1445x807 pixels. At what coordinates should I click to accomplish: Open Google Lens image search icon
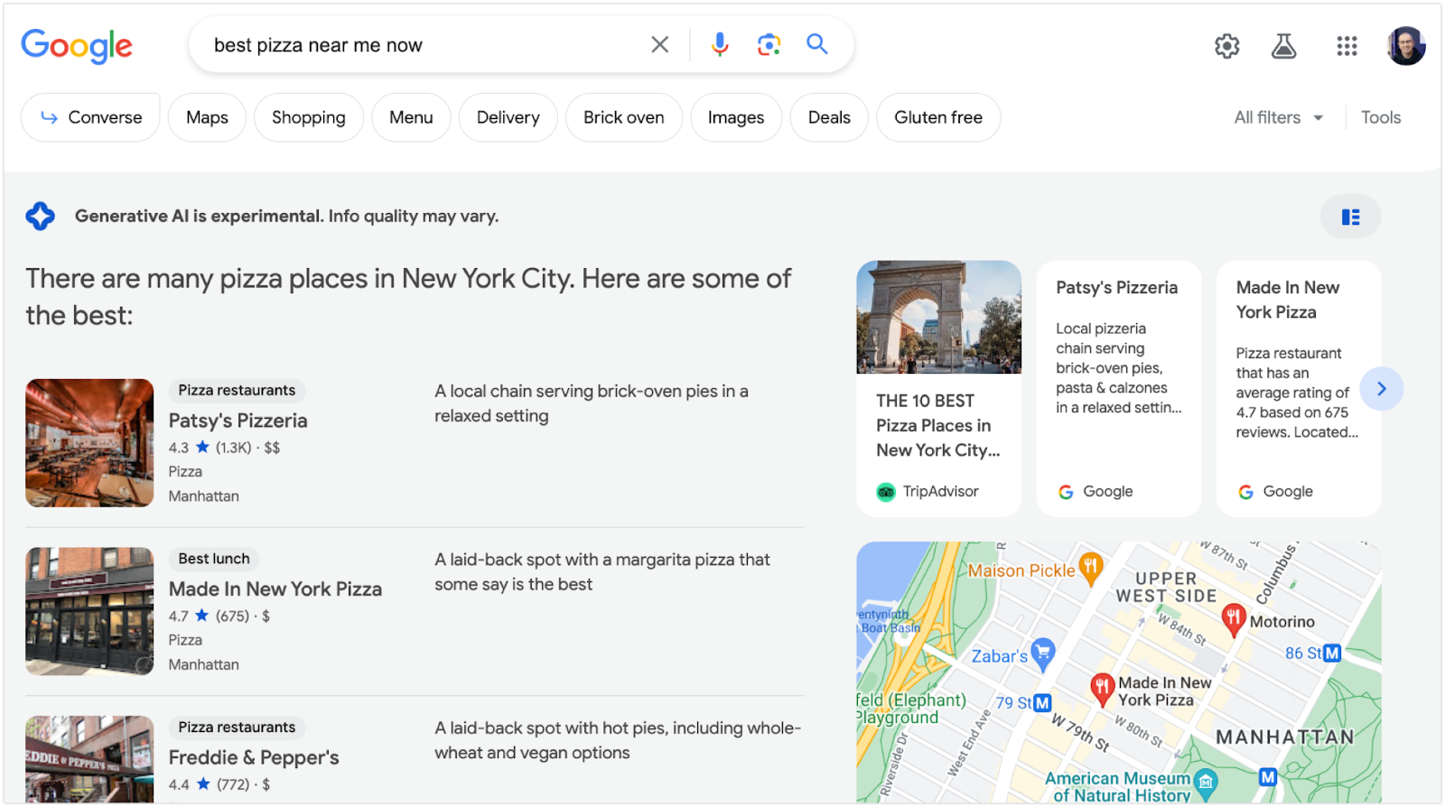click(x=769, y=44)
